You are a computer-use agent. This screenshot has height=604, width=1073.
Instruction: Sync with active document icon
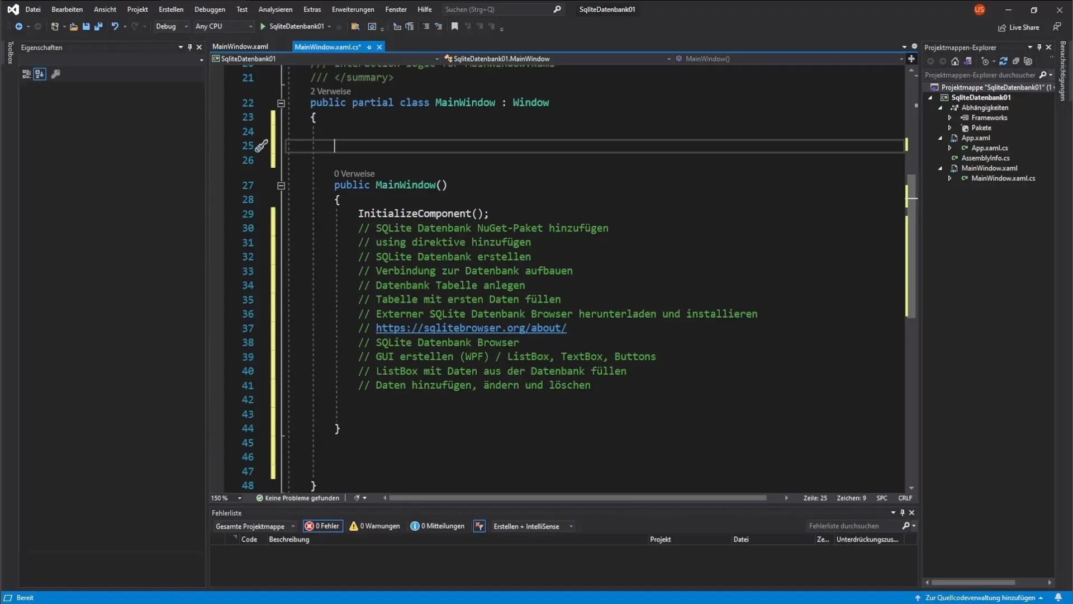point(1003,62)
